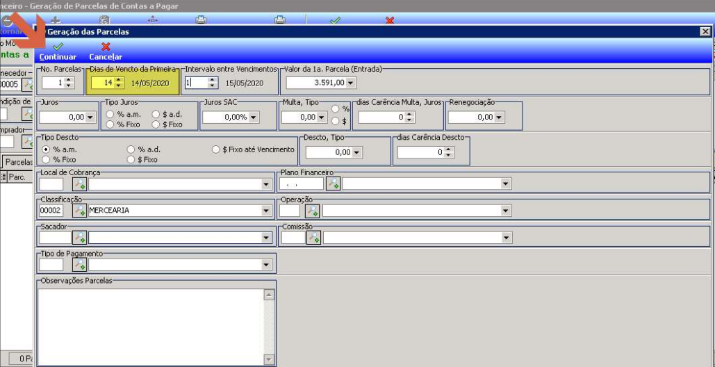Select % a.d. Tipo Descto radio option
The width and height of the screenshot is (715, 367).
pos(131,149)
